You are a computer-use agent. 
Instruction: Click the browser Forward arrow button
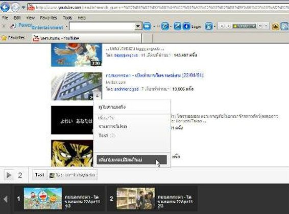click(15, 7)
